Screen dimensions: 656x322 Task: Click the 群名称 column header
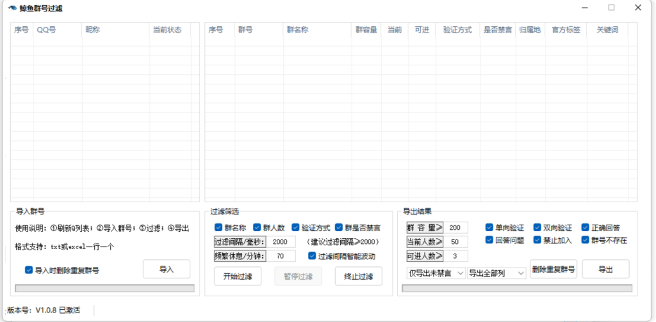pyautogui.click(x=316, y=30)
